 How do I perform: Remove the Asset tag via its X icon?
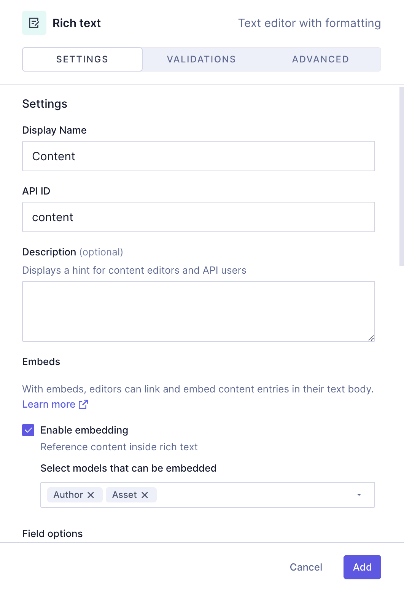(x=145, y=495)
